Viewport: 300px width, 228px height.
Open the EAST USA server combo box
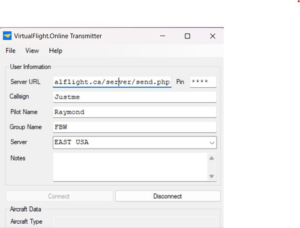coord(134,143)
